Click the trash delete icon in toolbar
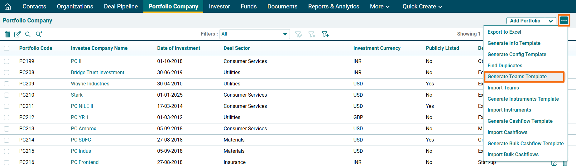576x168 pixels. click(8, 34)
